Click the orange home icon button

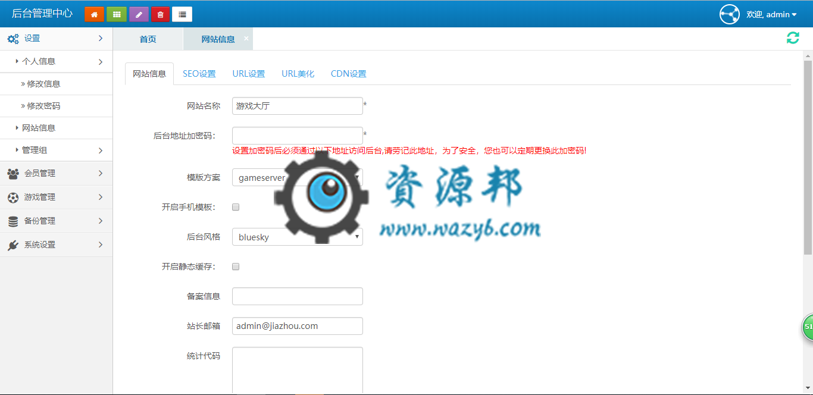[x=94, y=14]
